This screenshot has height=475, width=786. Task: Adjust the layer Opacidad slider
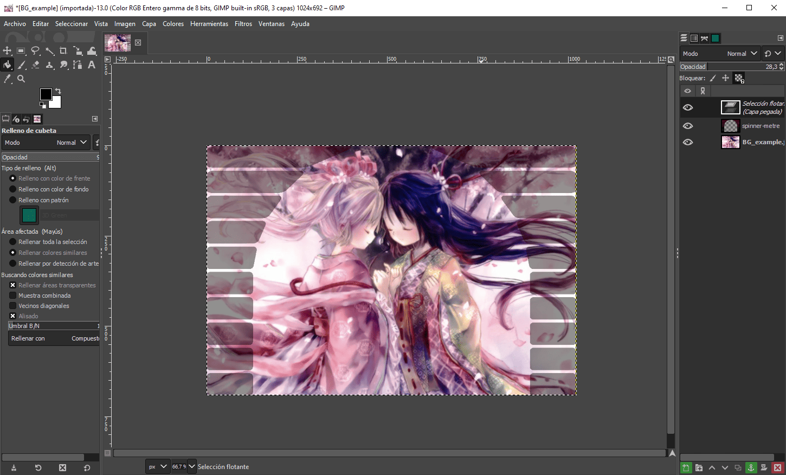pos(732,67)
